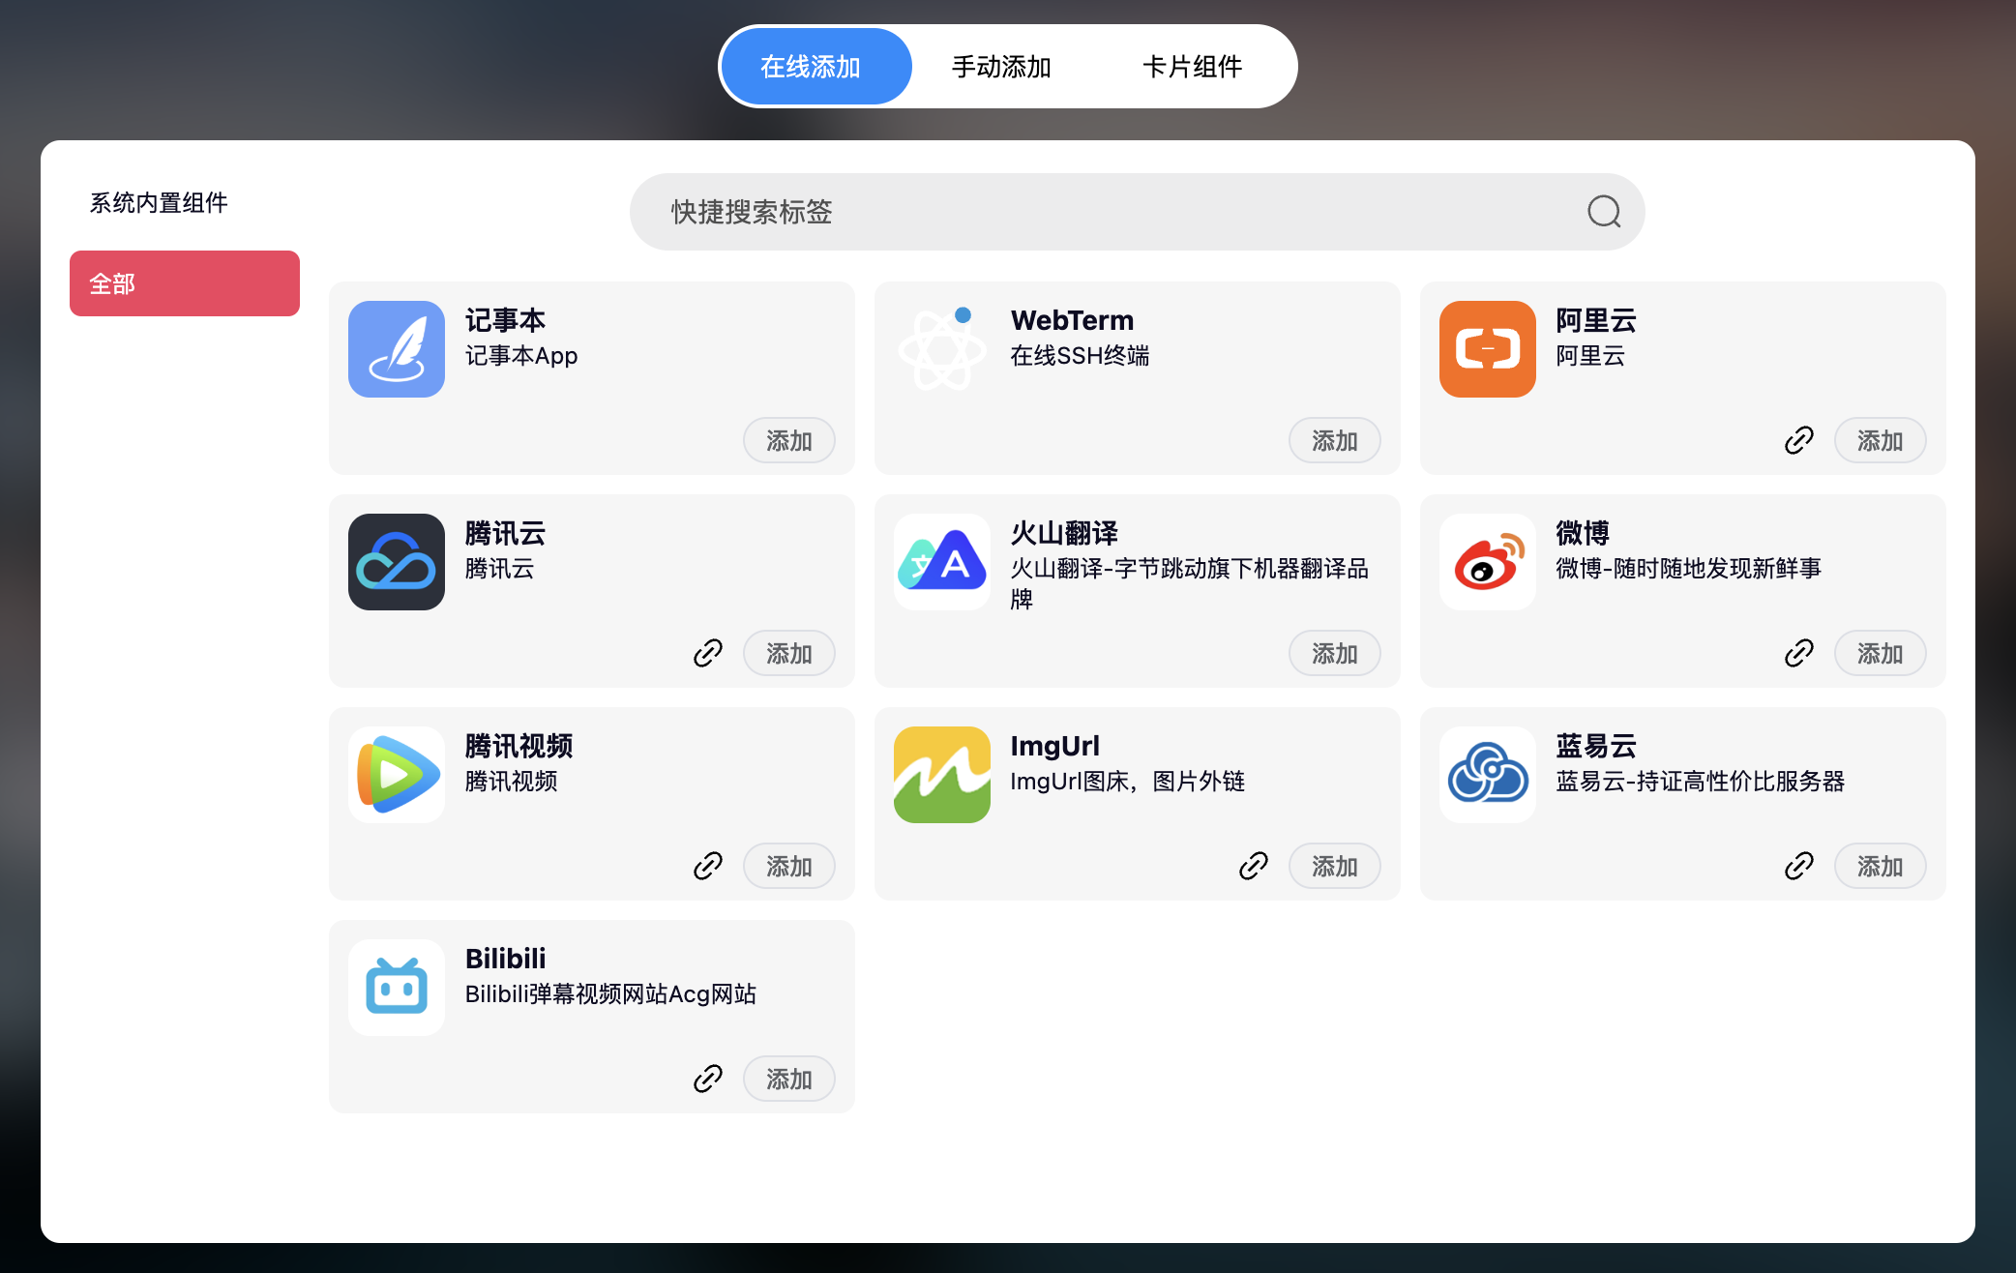This screenshot has width=2016, height=1273.
Task: Click the 记事本App description
Action: click(521, 356)
